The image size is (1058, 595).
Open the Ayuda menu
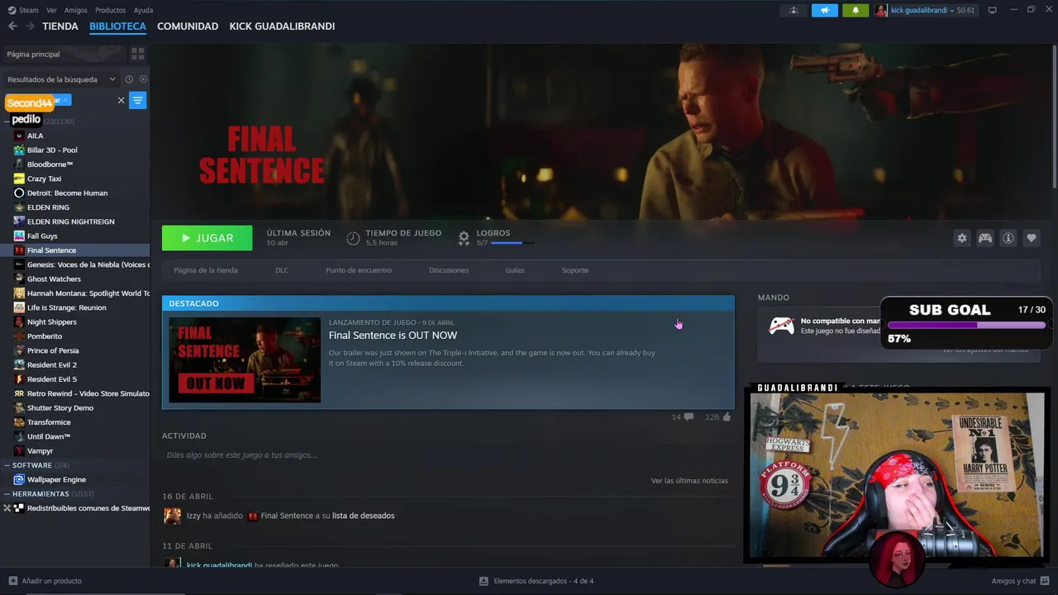143,10
